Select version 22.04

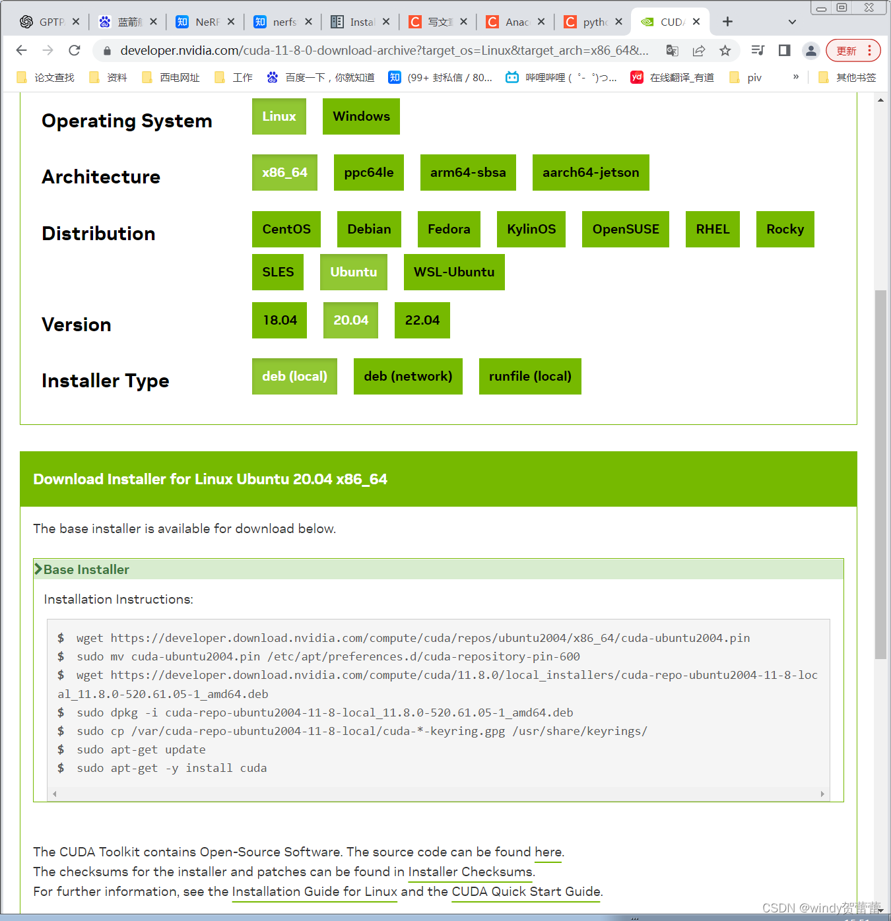pyautogui.click(x=422, y=320)
